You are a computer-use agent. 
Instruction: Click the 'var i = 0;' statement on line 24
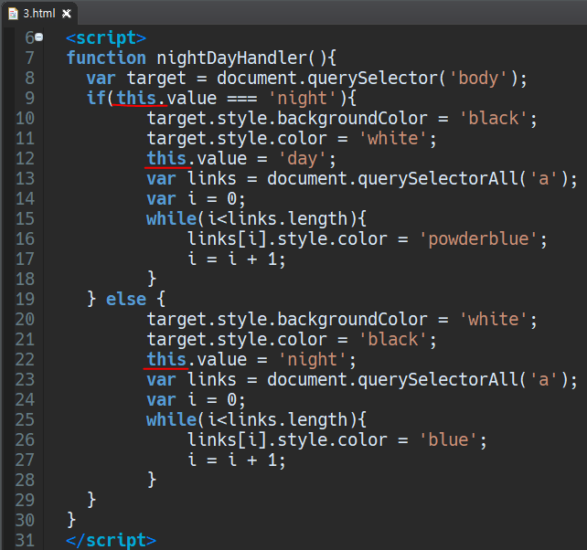click(x=197, y=400)
